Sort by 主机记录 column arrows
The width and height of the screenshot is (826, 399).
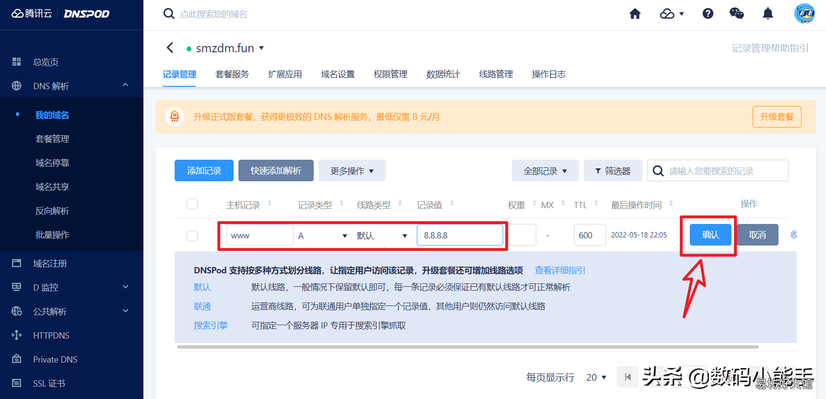(x=270, y=203)
